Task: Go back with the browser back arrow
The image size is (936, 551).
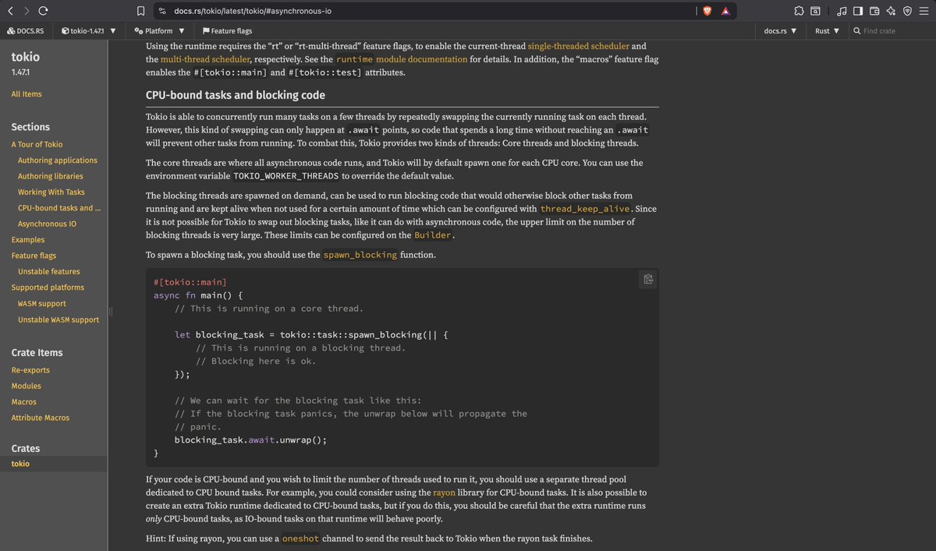Action: click(x=11, y=11)
